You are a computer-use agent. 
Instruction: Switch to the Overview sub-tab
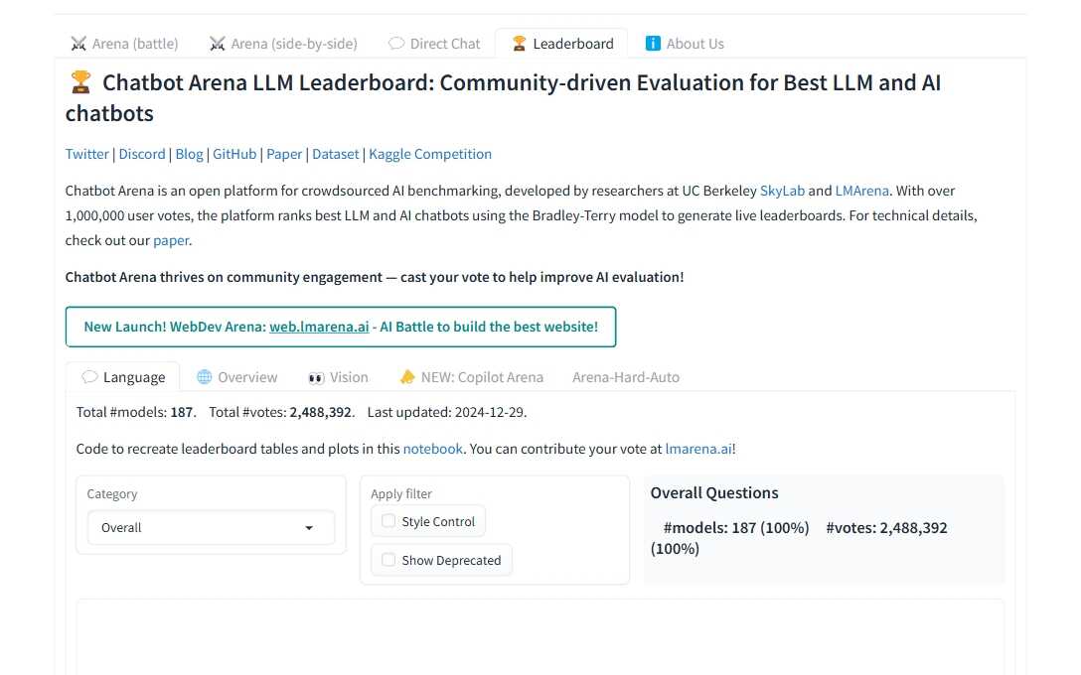[x=237, y=377]
